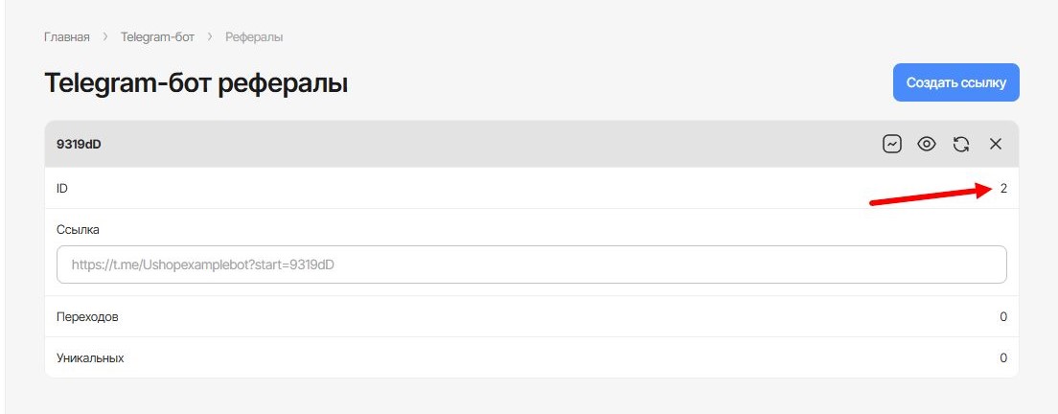Viewport: 1058px width, 414px height.
Task: Click the chevron after Telegram-бот breadcrumb
Action: (x=210, y=37)
